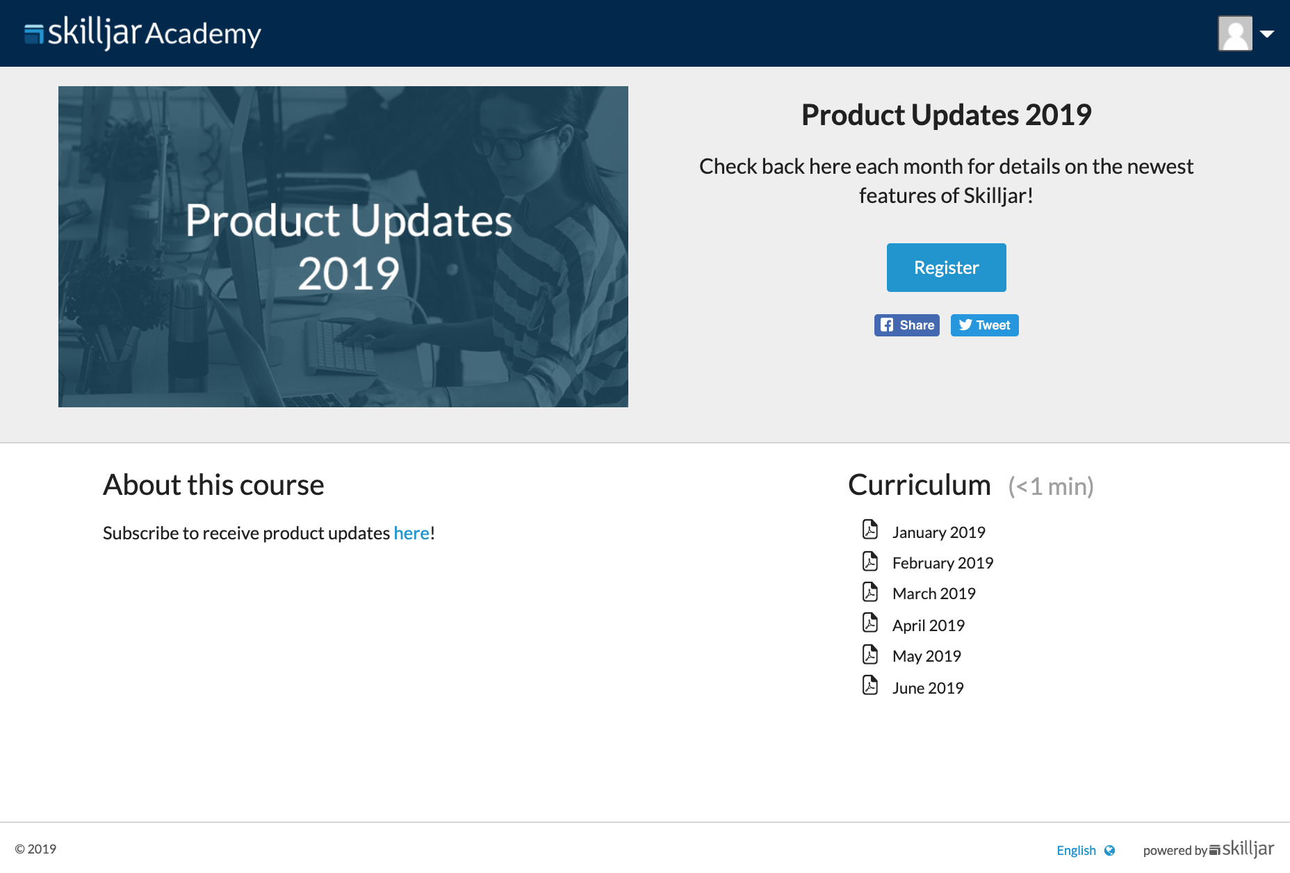Viewport: 1290px width, 873px height.
Task: Open the January 2019 lesson
Action: (x=938, y=532)
